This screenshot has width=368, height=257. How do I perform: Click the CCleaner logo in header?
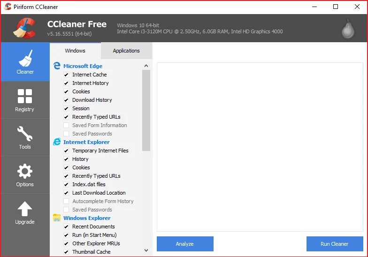(24, 28)
